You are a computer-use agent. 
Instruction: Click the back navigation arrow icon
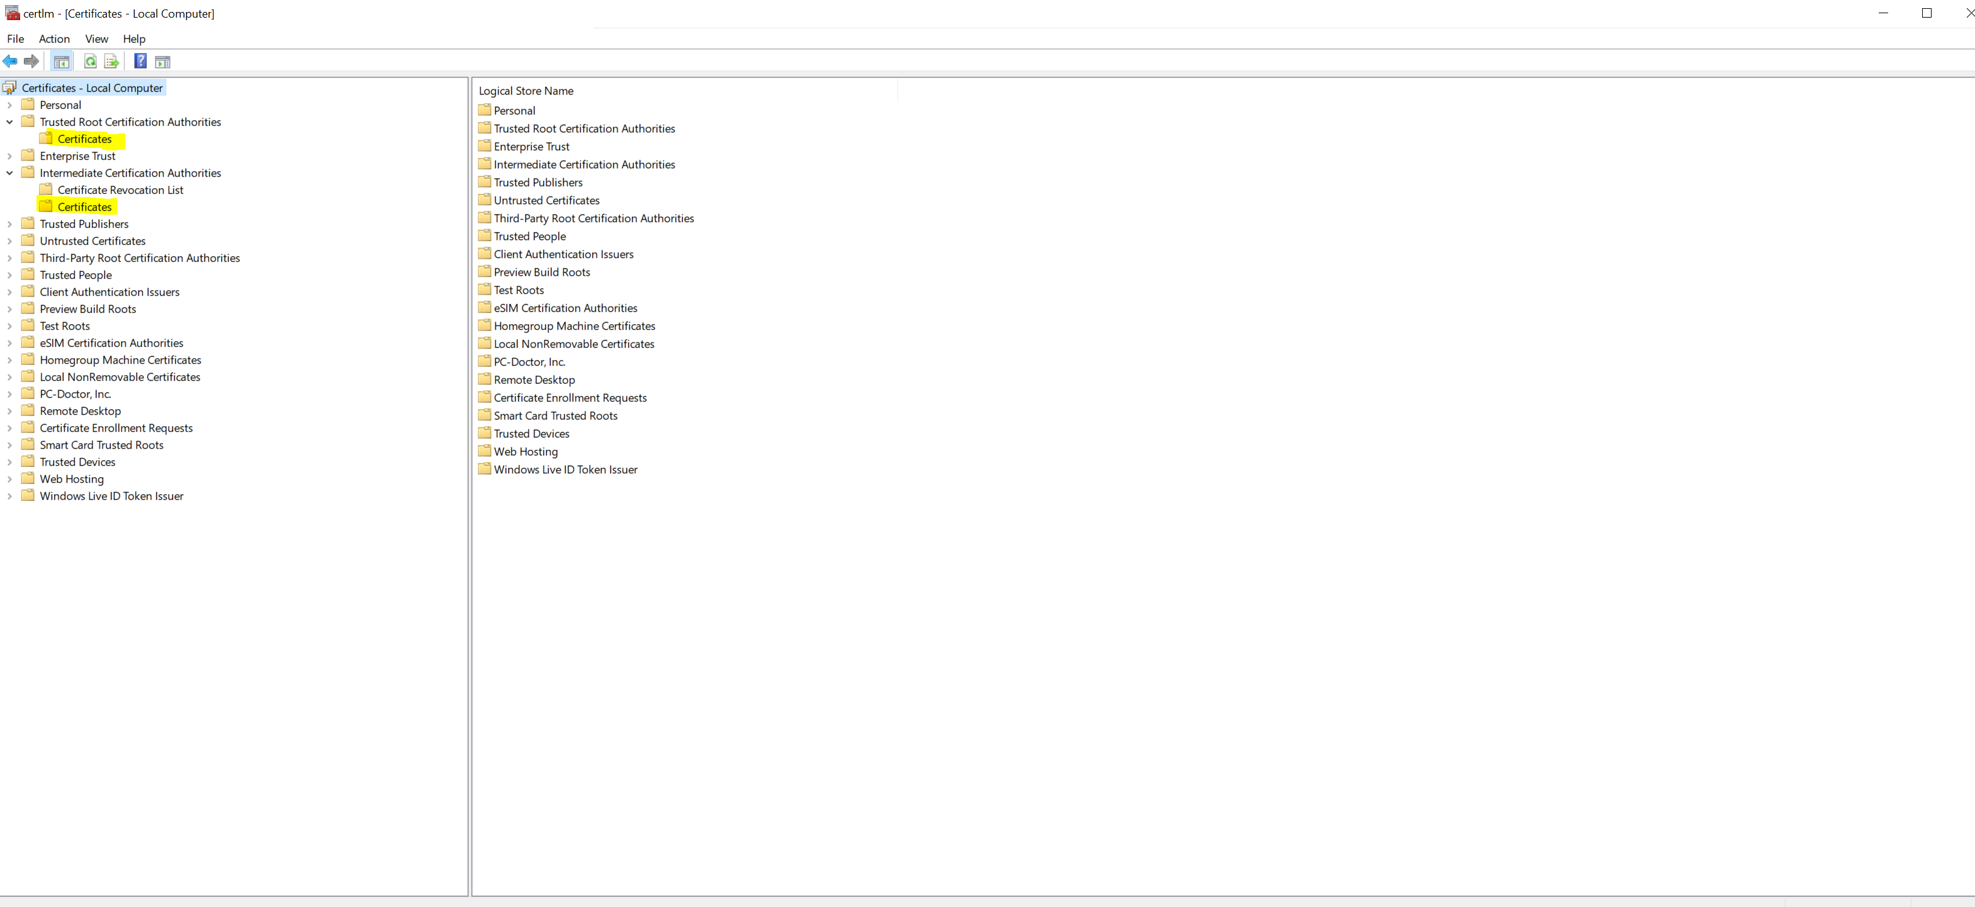click(x=10, y=60)
